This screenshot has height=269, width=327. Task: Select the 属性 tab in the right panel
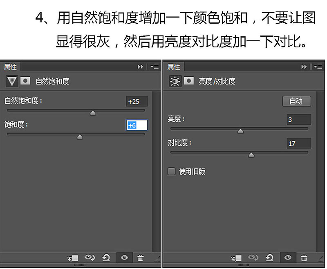[174, 67]
